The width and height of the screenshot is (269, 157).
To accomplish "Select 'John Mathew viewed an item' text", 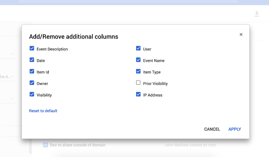I will 190,145.
